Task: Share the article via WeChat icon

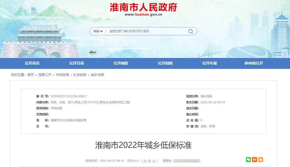Action: pyautogui.click(x=248, y=160)
